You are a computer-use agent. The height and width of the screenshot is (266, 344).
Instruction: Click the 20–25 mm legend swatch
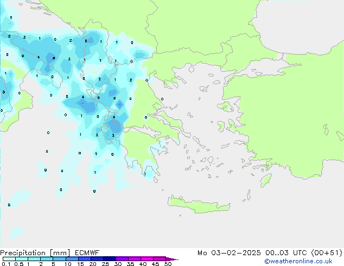coord(97,259)
